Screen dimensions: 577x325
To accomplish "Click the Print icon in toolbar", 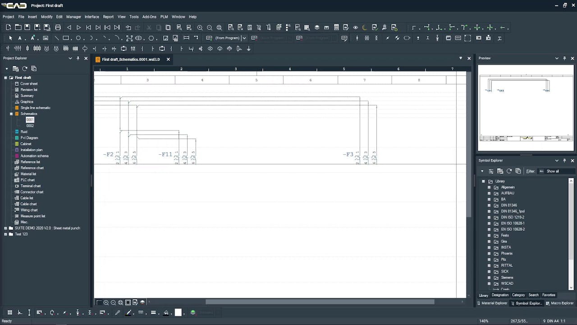I will pyautogui.click(x=59, y=28).
